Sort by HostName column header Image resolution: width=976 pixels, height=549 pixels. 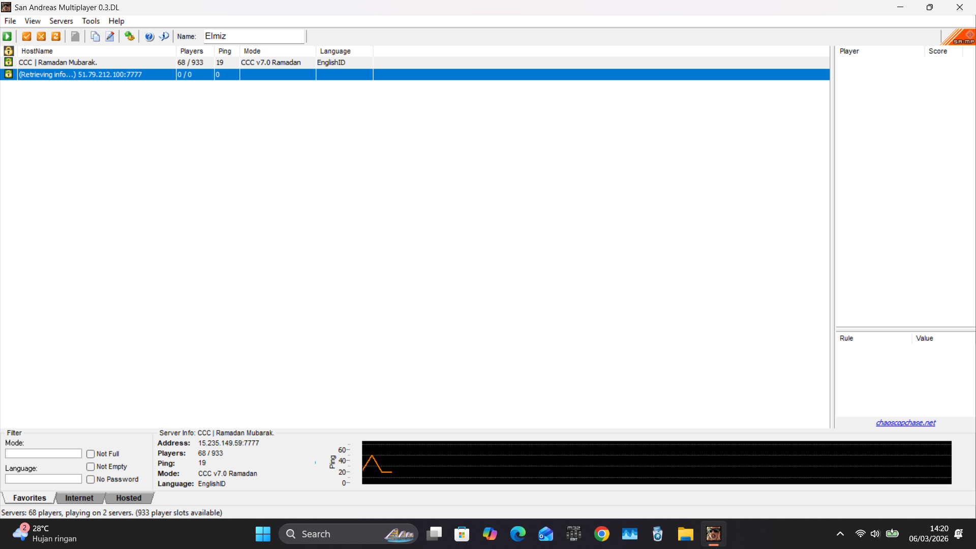pyautogui.click(x=97, y=51)
